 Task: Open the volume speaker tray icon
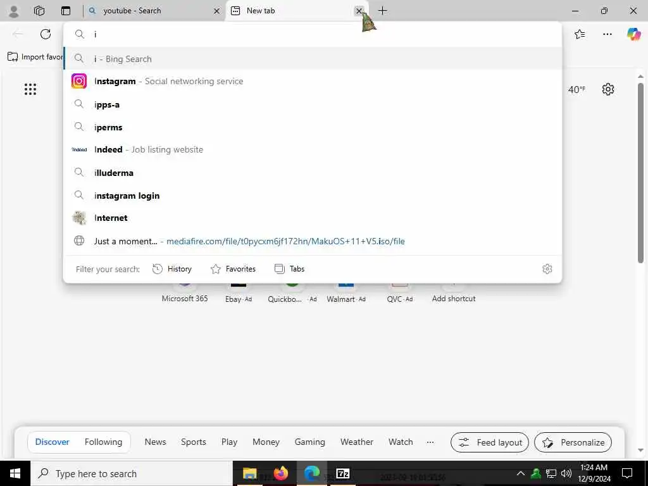point(566,473)
